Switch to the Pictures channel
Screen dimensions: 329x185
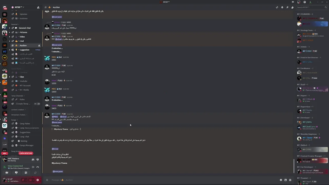23,32
